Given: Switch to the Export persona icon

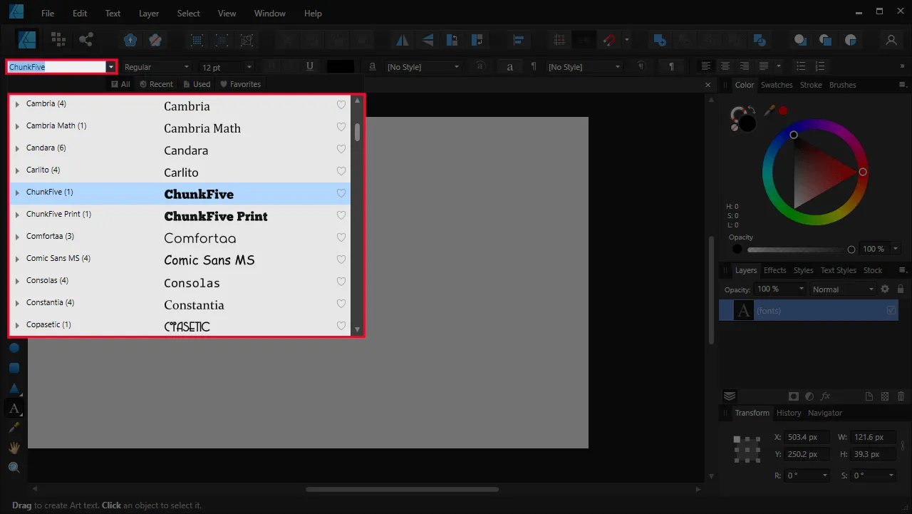Looking at the screenshot, I should (86, 40).
